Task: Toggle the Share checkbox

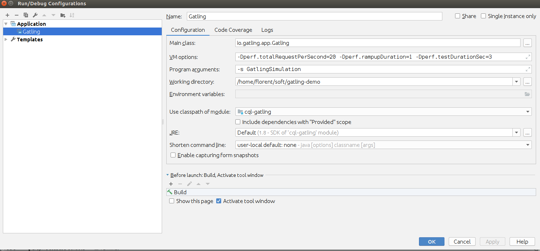Action: [x=458, y=16]
